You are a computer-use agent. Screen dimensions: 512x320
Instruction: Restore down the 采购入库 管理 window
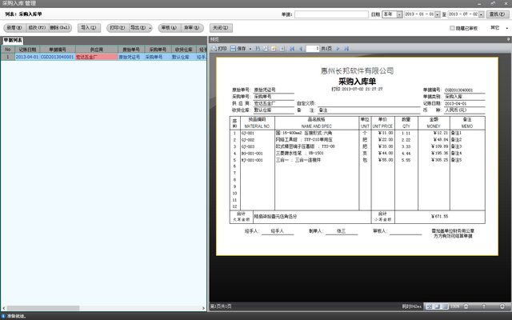pyautogui.click(x=493, y=3)
